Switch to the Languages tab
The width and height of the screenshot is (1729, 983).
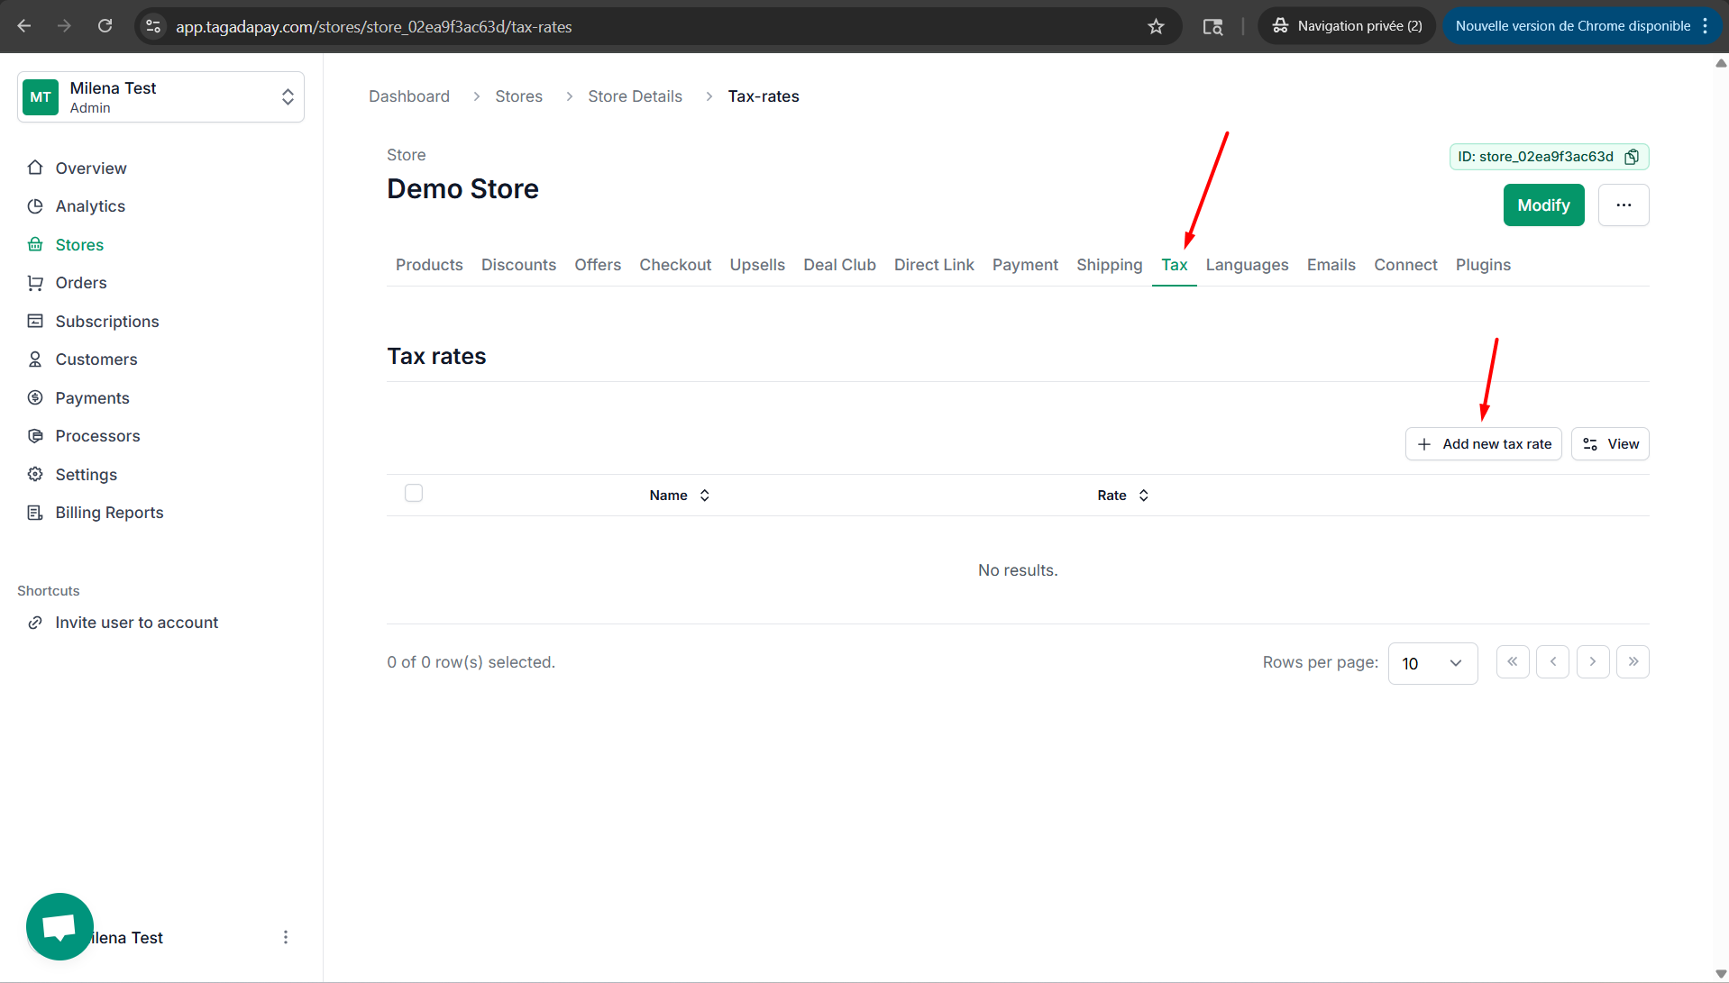[x=1247, y=265]
